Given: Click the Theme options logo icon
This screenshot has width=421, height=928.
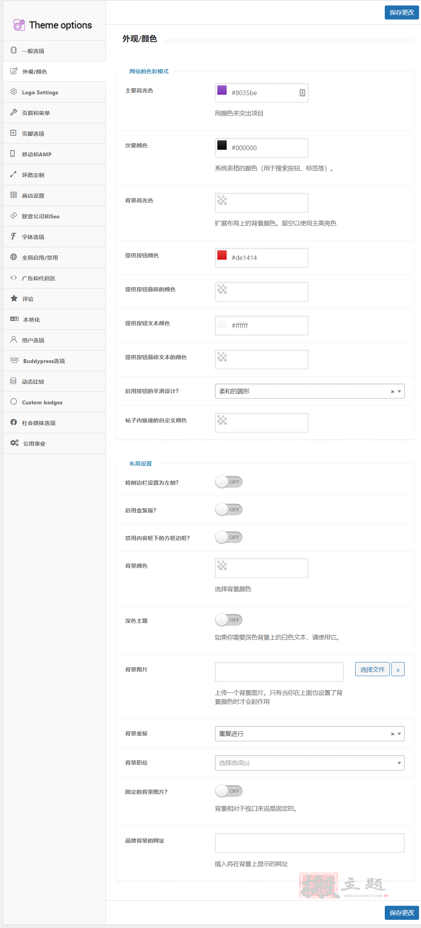Looking at the screenshot, I should pyautogui.click(x=19, y=25).
